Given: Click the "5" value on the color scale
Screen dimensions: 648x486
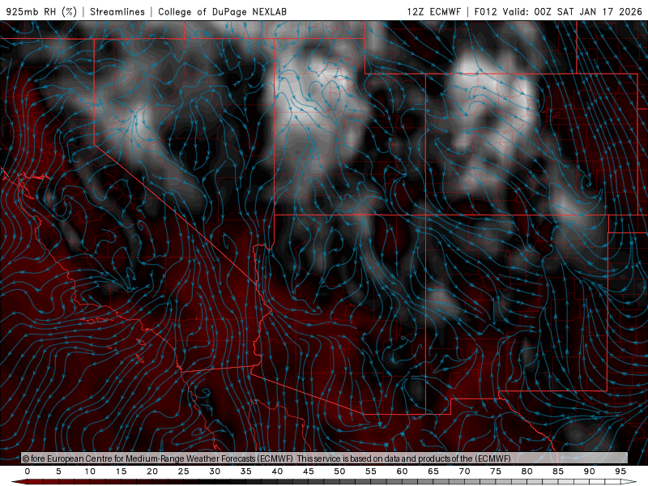Looking at the screenshot, I should [58, 471].
